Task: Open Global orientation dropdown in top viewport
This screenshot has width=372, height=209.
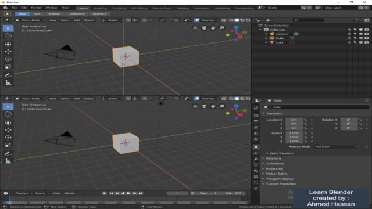Action: 112,20
